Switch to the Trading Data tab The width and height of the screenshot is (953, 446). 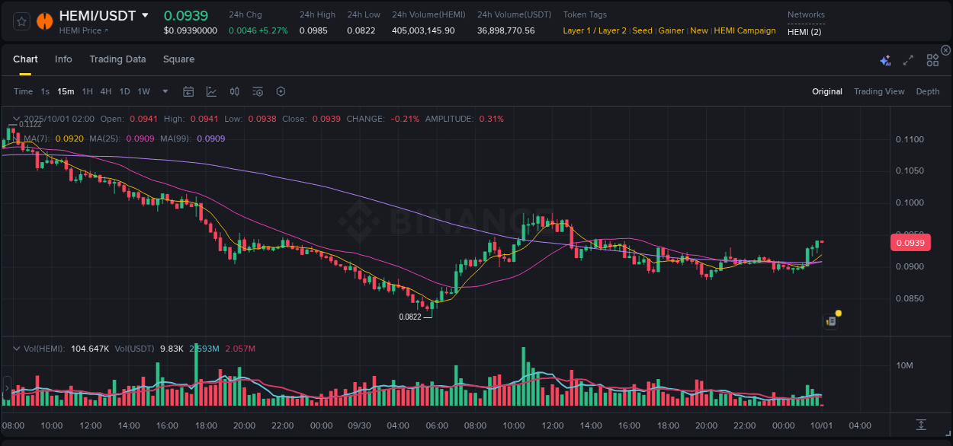click(117, 59)
